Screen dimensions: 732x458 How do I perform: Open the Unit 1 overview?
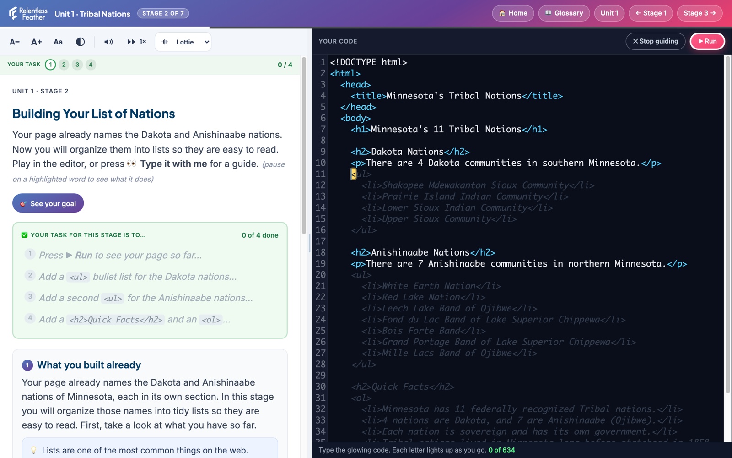[609, 13]
